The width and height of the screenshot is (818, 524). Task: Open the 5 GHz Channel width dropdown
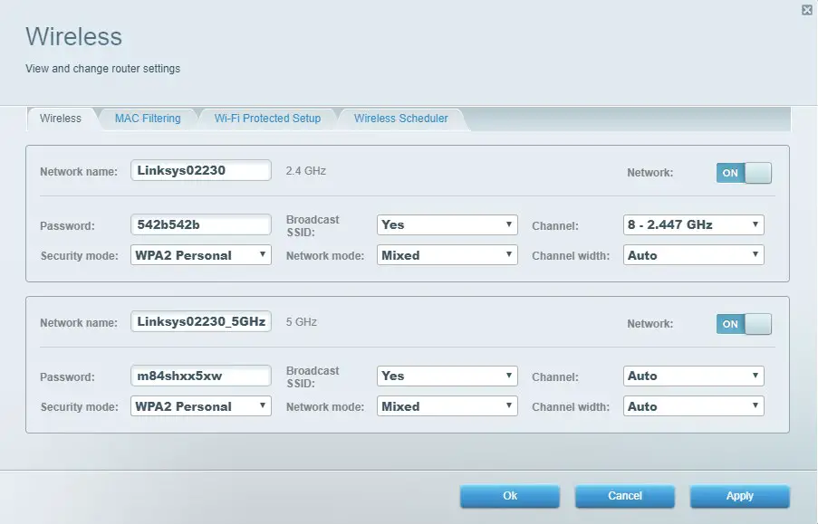pyautogui.click(x=693, y=406)
